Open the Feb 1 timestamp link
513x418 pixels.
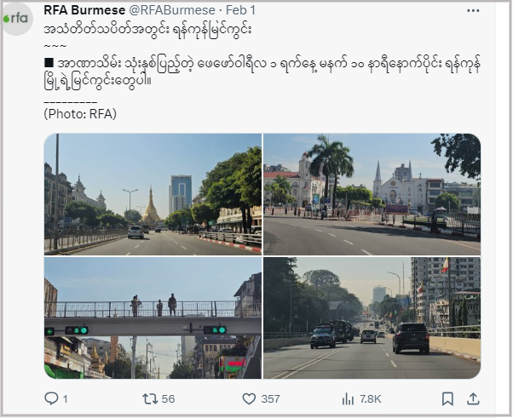pyautogui.click(x=240, y=10)
